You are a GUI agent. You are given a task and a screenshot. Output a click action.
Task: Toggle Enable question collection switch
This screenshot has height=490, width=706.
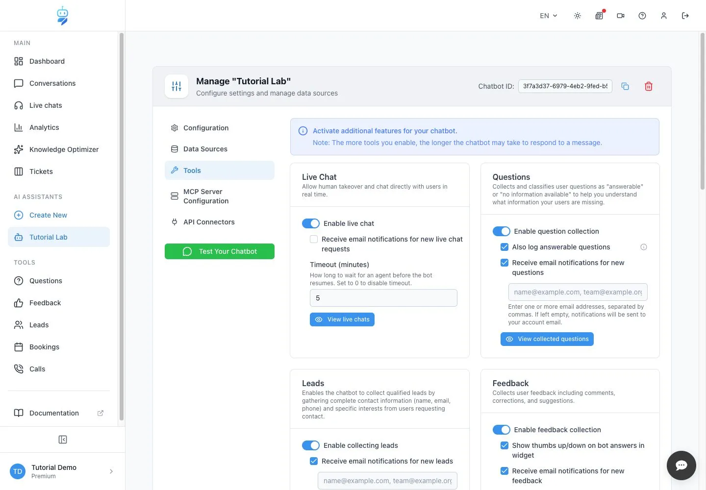(501, 231)
